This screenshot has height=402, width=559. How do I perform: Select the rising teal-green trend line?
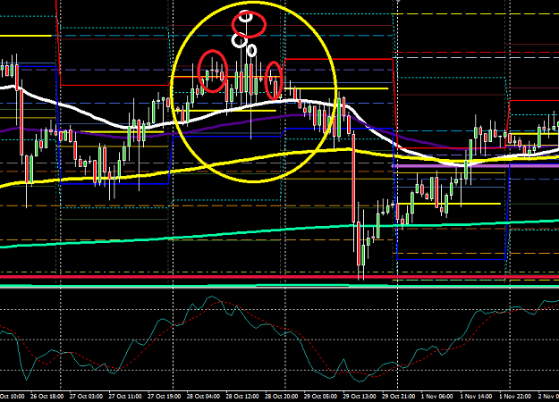pyautogui.click(x=279, y=230)
